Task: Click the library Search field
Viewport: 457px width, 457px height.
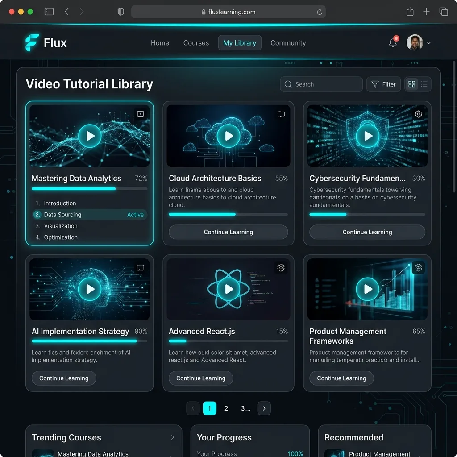Action: [x=321, y=84]
